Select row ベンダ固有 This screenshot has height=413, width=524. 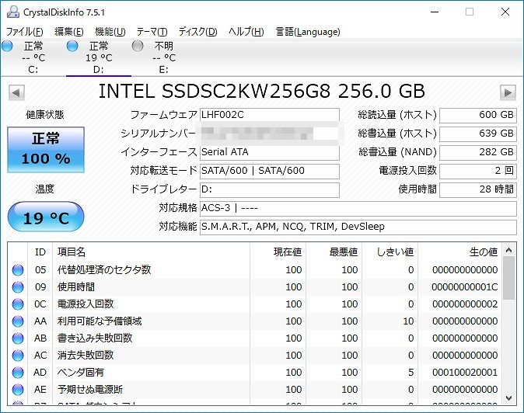tap(255, 373)
